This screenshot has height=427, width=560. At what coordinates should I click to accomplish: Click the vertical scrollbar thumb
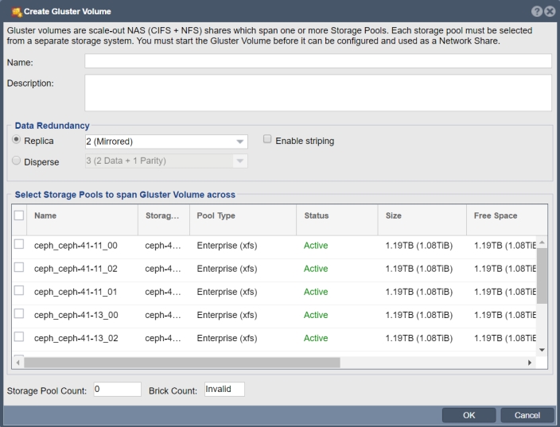click(542, 276)
